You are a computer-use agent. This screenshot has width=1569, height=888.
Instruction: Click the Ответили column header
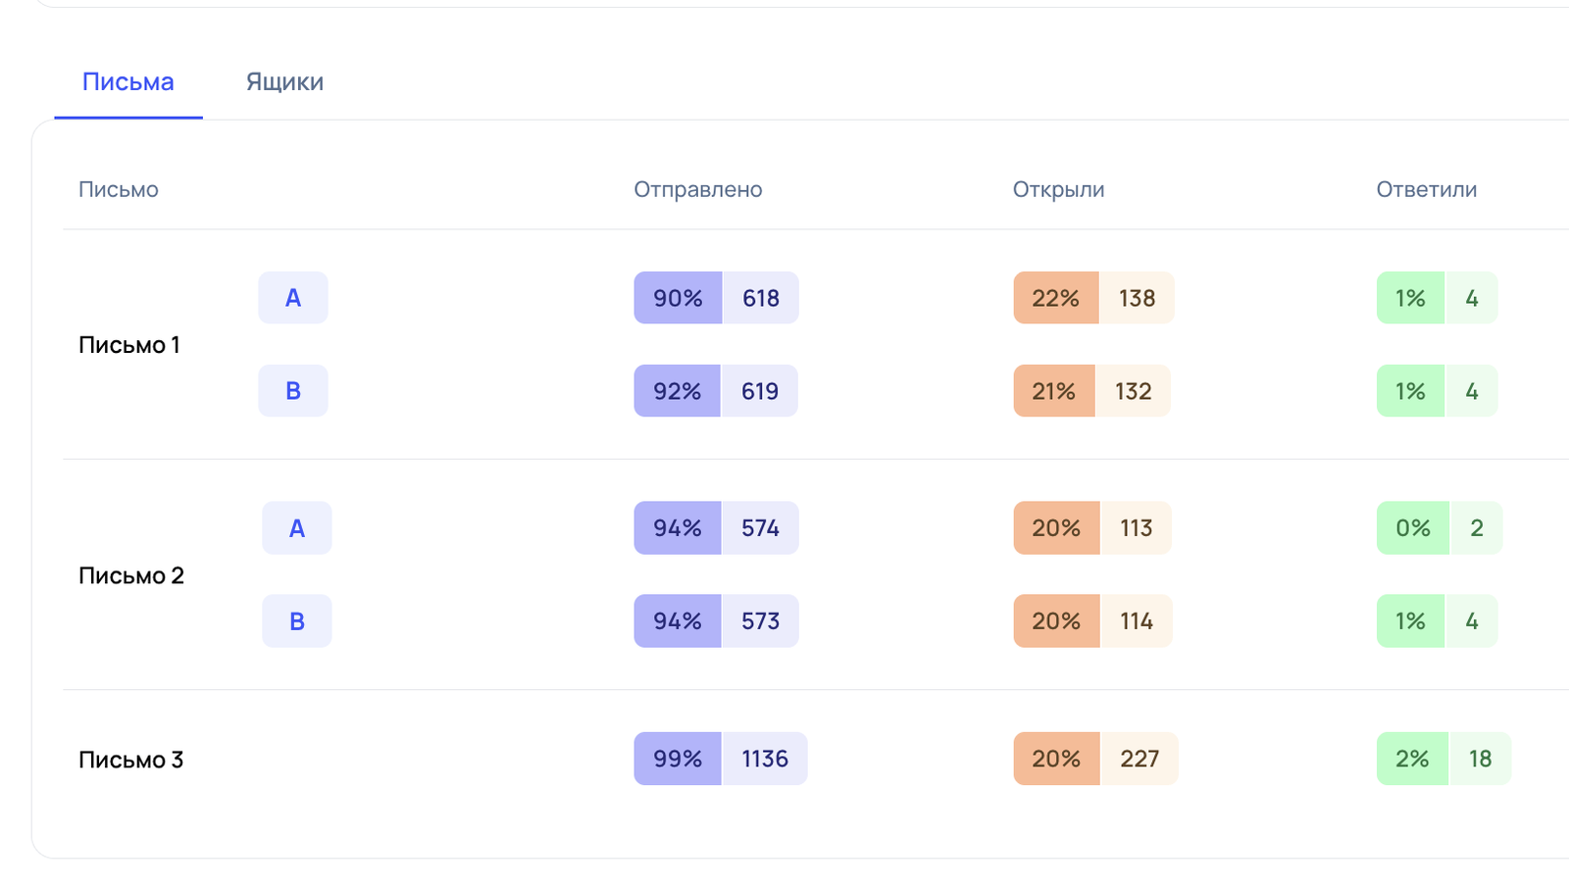coord(1426,190)
